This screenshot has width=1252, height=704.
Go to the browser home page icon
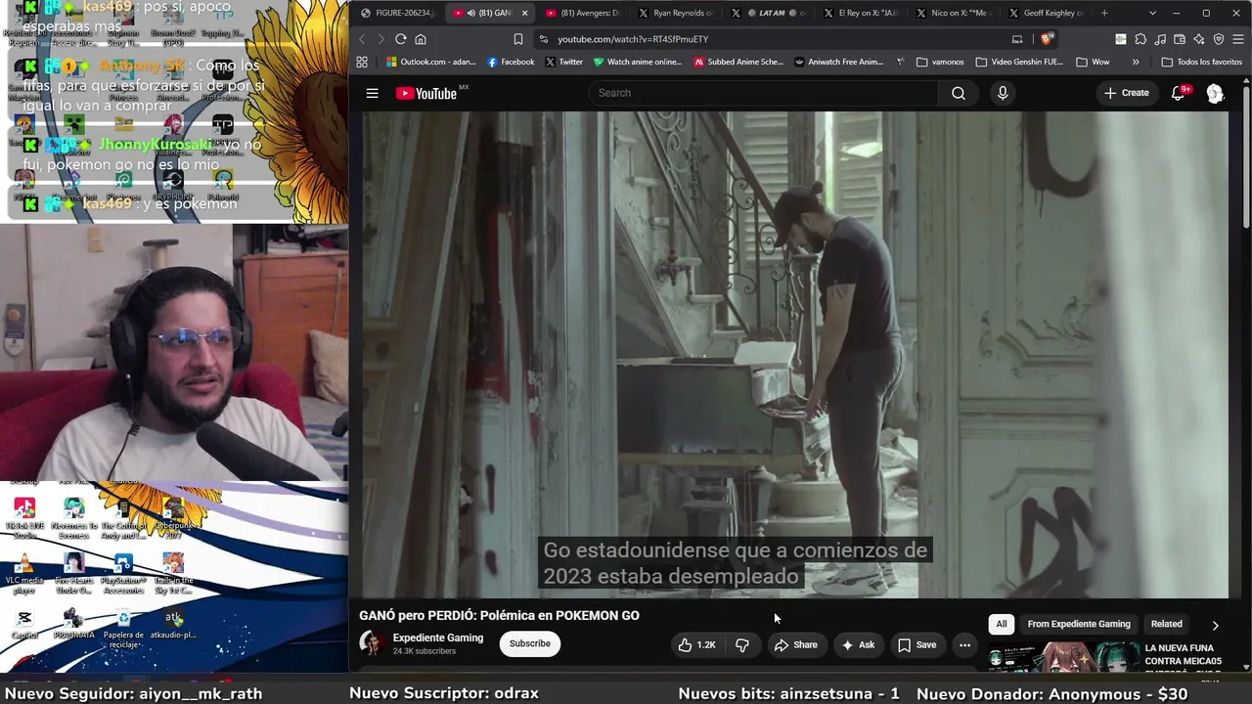[421, 39]
